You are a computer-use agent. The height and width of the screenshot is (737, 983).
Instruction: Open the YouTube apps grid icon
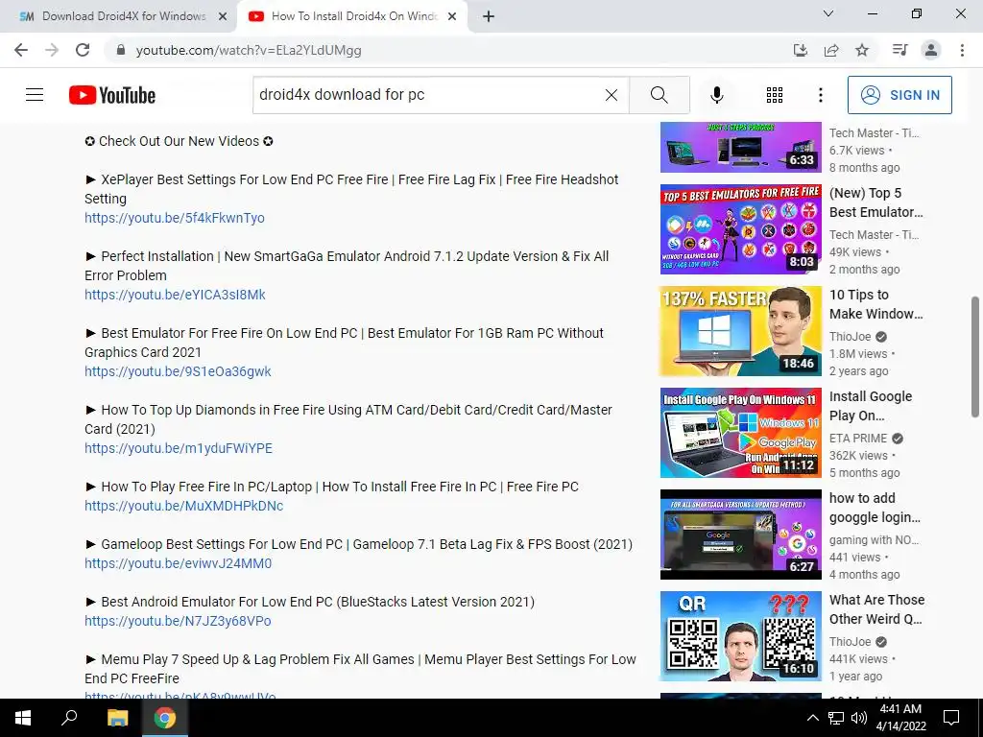point(775,95)
